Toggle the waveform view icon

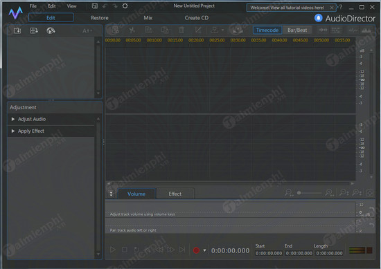pyautogui.click(x=353, y=30)
